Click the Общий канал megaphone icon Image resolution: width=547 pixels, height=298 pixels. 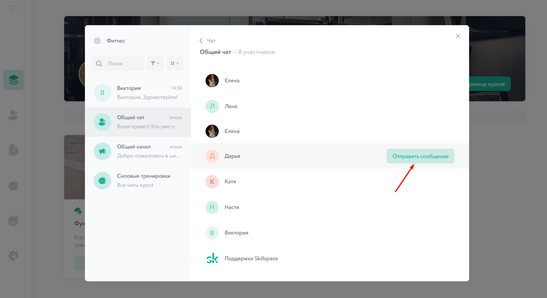coord(102,151)
